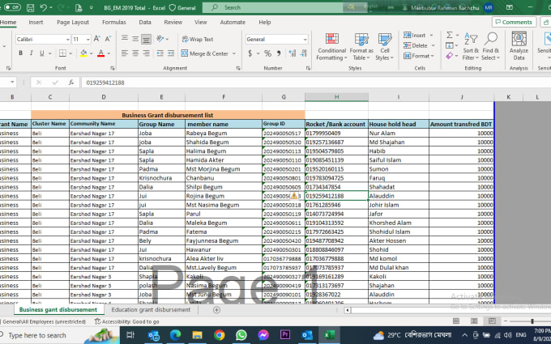
Task: Apply Comma Style
Action: [x=279, y=53]
